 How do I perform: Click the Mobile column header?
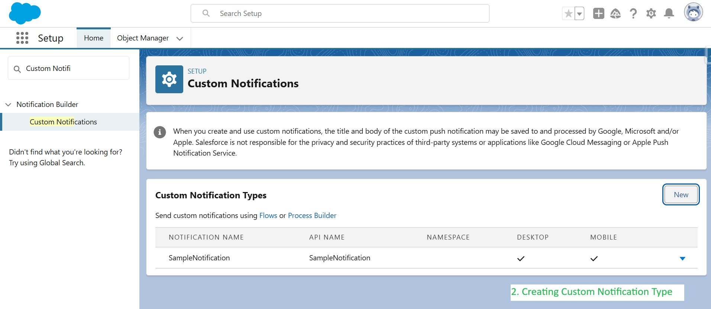(x=604, y=237)
